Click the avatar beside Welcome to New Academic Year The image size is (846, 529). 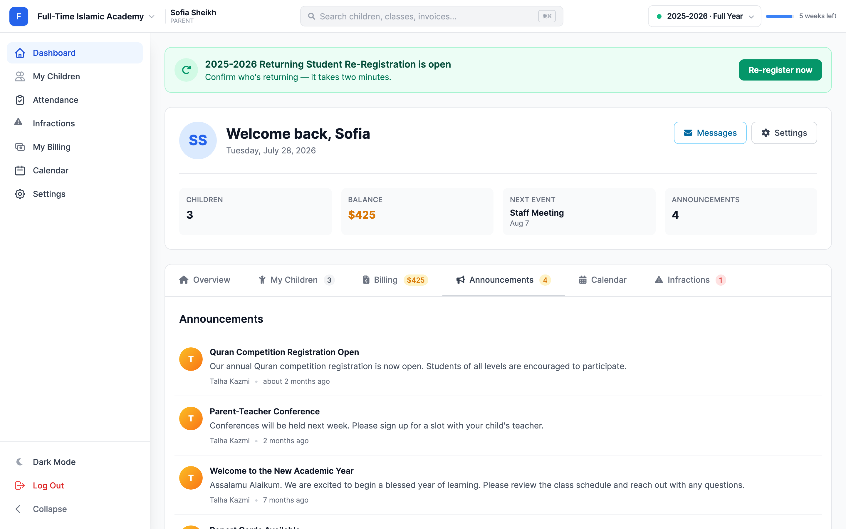(191, 478)
